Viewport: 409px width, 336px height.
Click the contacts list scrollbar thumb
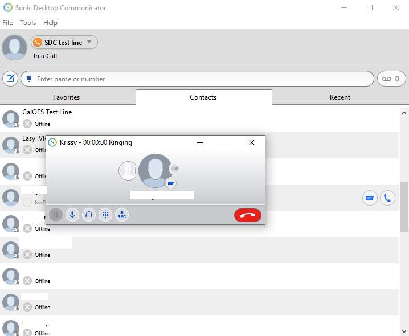click(x=404, y=207)
